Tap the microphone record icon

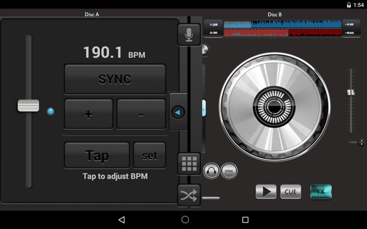click(189, 34)
